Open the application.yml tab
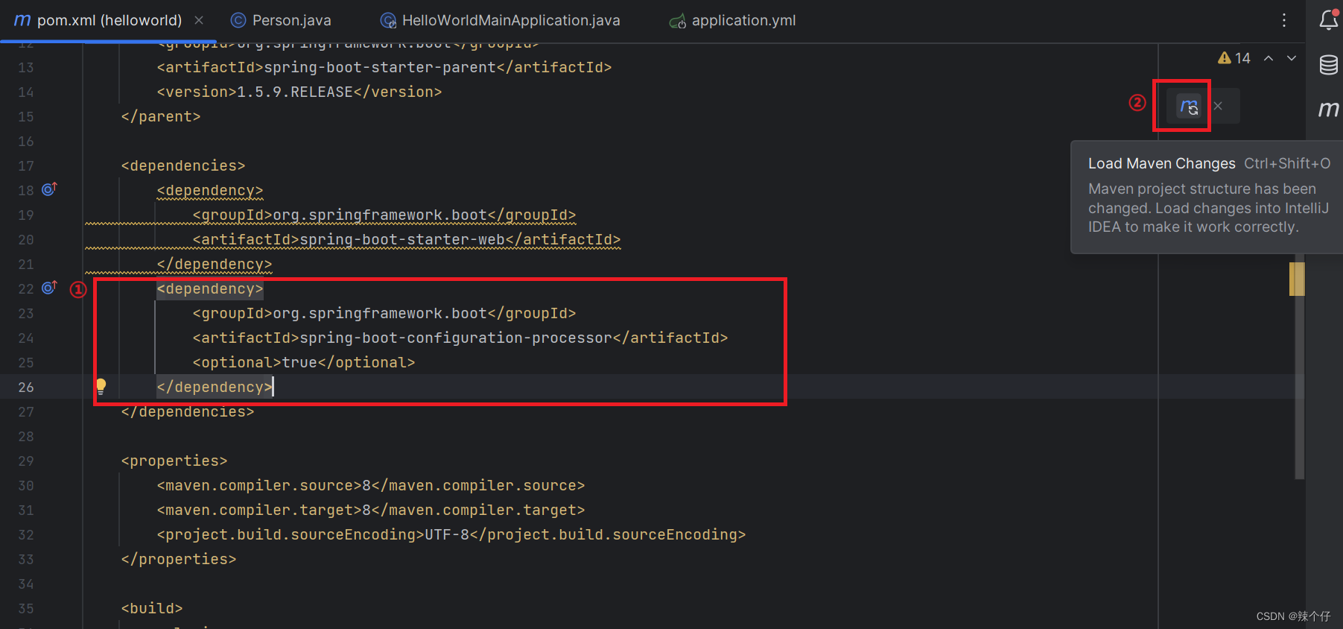 [x=732, y=20]
